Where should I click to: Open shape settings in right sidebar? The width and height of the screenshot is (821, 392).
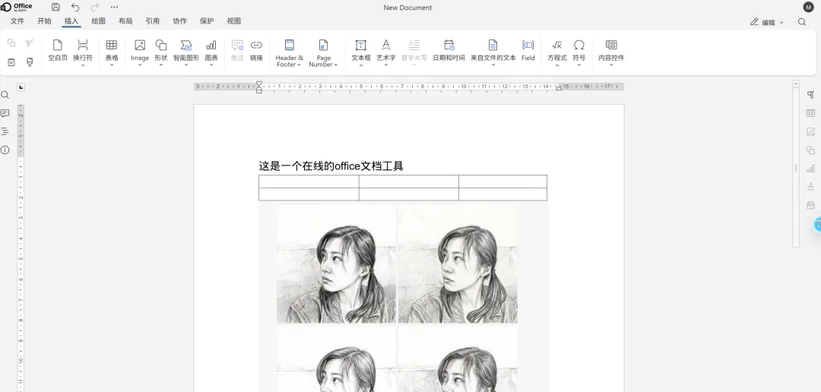tap(810, 150)
